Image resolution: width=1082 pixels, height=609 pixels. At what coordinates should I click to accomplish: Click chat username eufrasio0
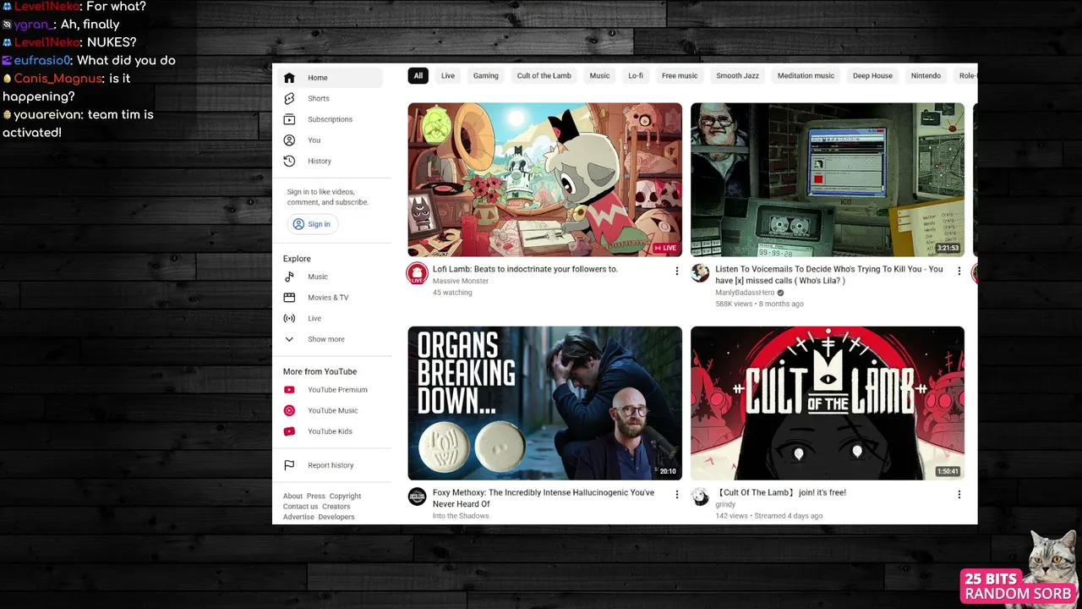coord(42,61)
